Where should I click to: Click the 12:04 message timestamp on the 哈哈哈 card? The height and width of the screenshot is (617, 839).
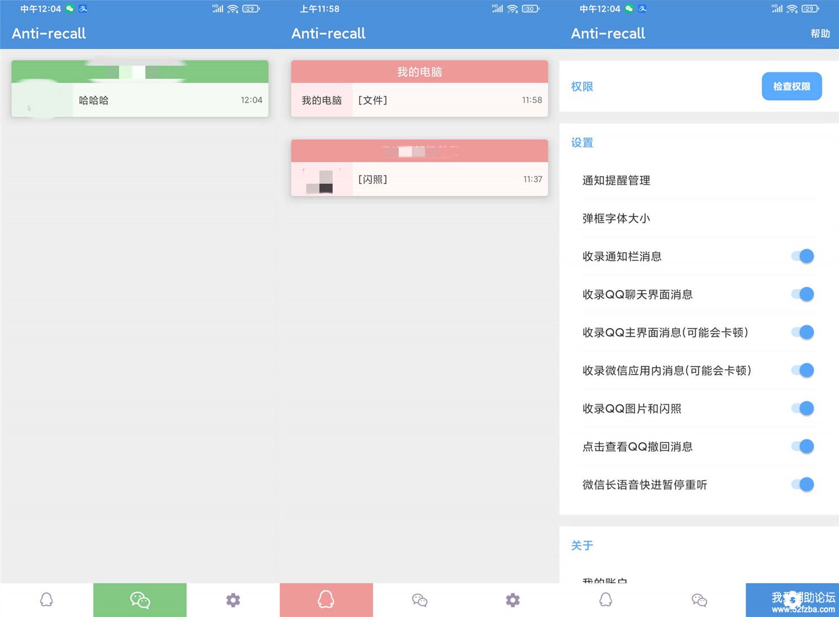[x=251, y=100]
